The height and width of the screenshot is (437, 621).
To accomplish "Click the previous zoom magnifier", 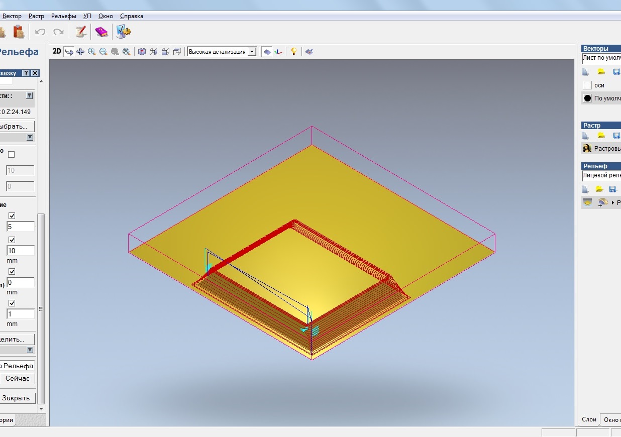I will [x=115, y=51].
